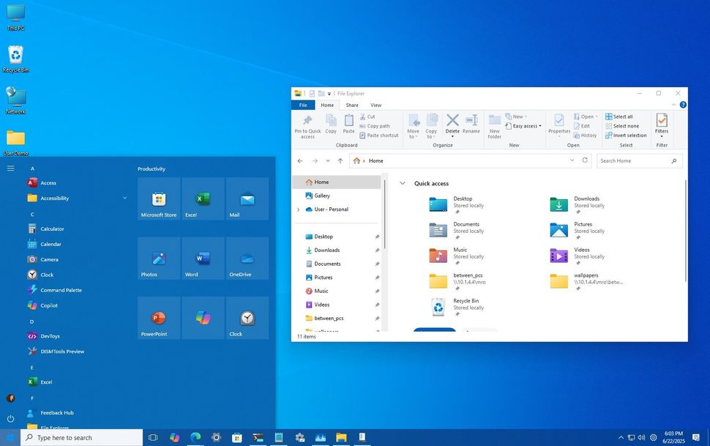Viewport: 710px width, 446px height.
Task: Unpin Downloads from the sidebar
Action: pyautogui.click(x=377, y=250)
